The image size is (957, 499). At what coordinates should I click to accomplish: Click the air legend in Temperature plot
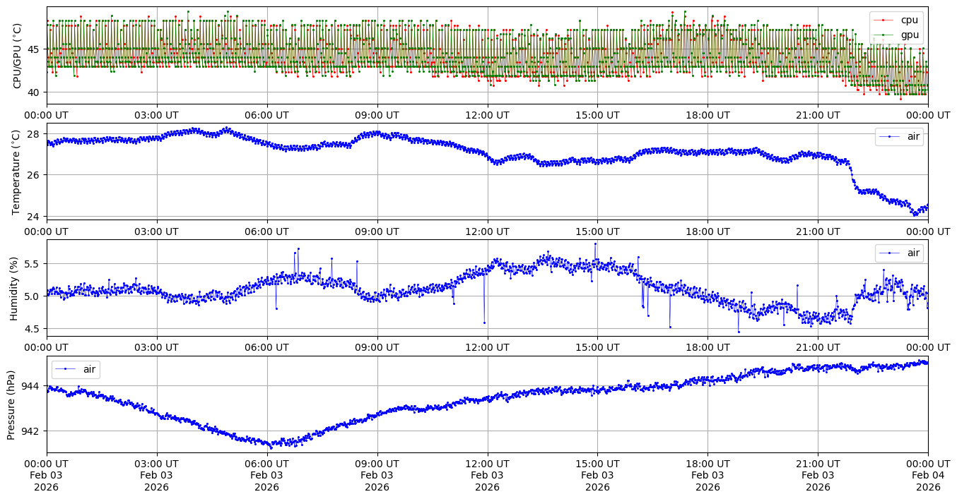point(899,136)
